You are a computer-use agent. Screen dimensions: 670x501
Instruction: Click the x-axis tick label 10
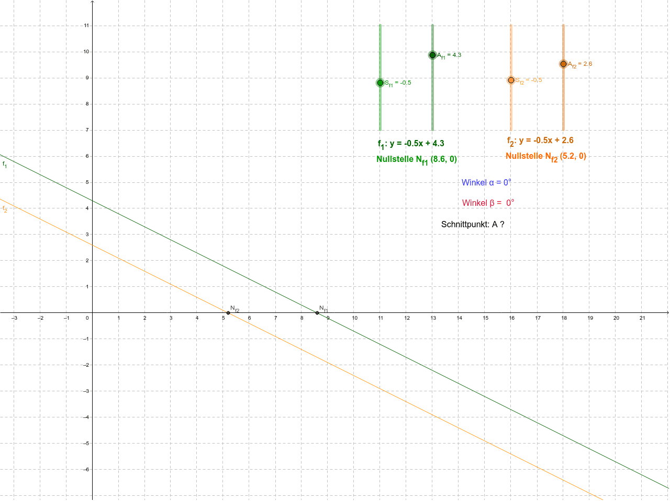click(354, 318)
